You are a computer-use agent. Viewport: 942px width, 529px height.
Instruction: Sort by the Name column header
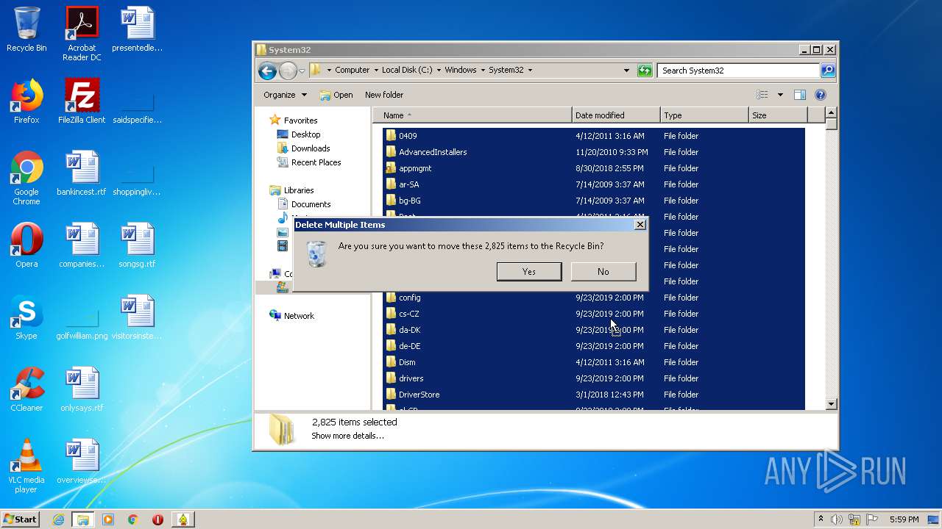[472, 115]
